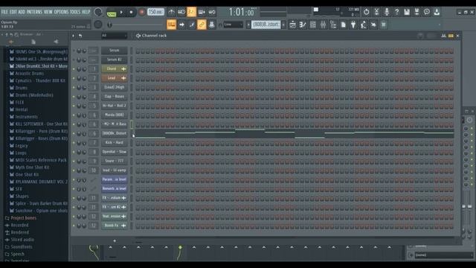Click the export/download icon in top bar
Screen dimensions: 476x268
coord(437,12)
